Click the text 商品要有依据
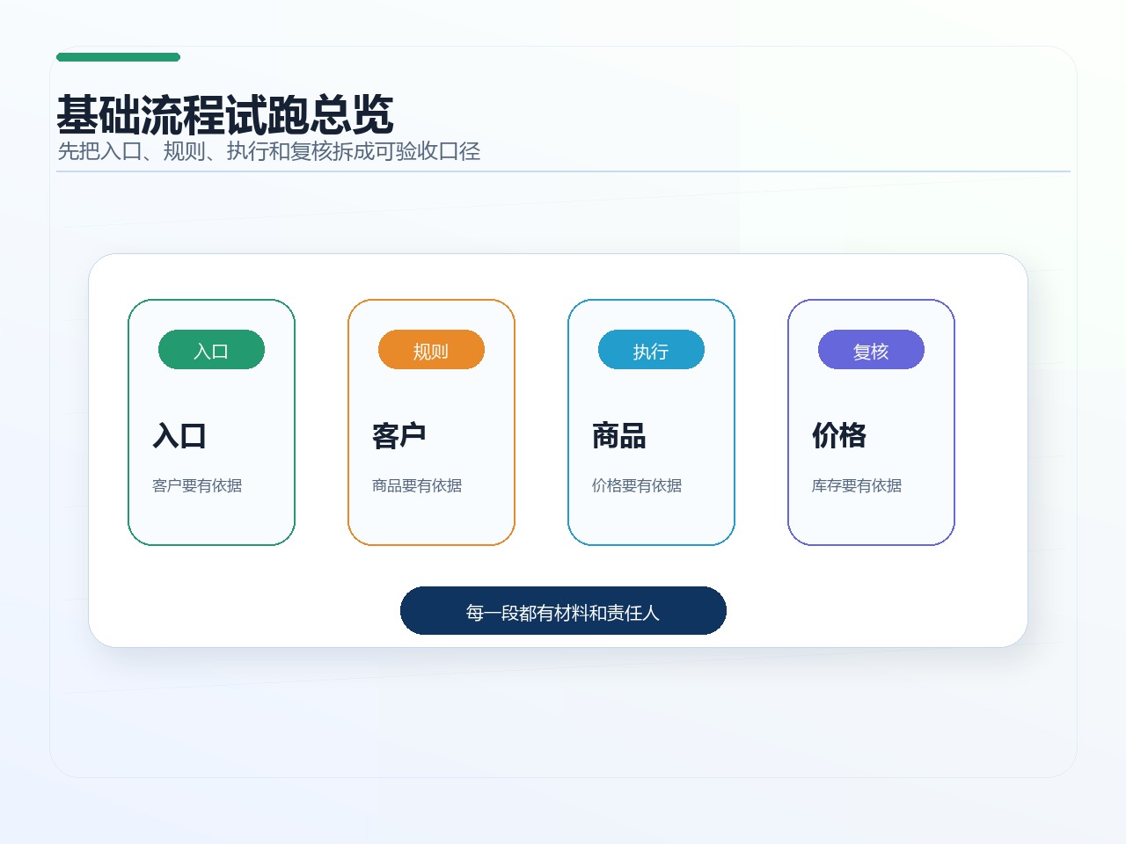The width and height of the screenshot is (1126, 844). [417, 485]
